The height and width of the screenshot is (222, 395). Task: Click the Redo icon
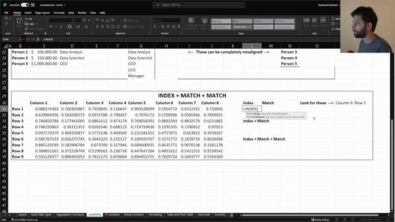[x=6, y=23]
